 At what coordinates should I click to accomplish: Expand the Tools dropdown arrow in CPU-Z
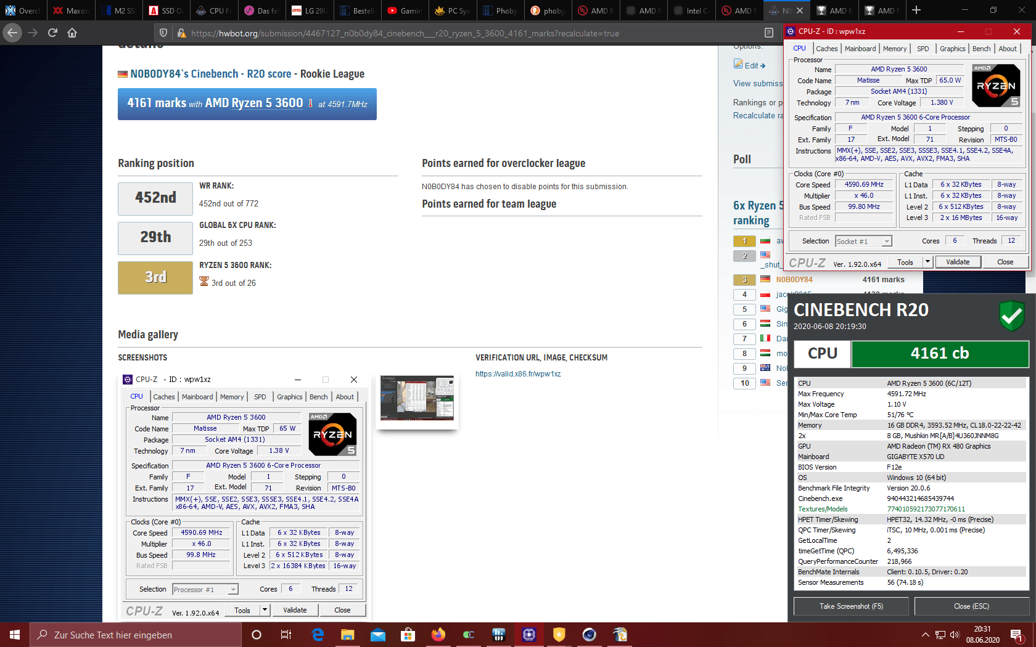[x=927, y=262]
